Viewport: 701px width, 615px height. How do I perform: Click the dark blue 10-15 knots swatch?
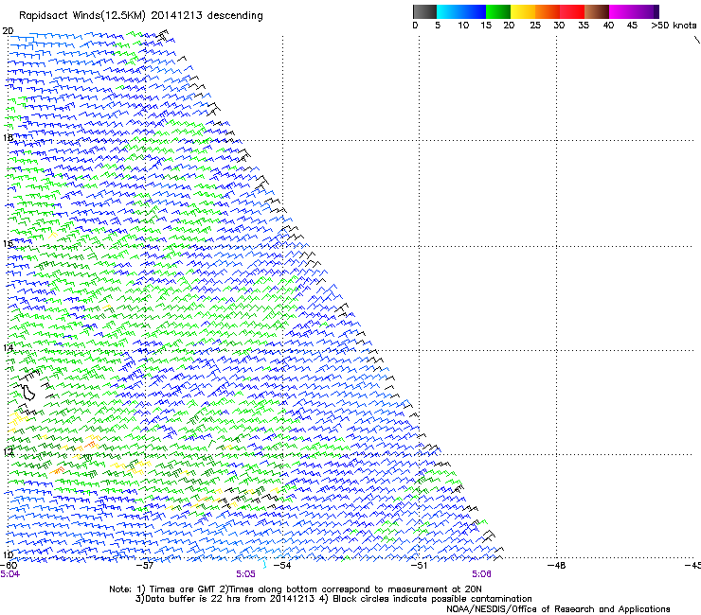(473, 11)
